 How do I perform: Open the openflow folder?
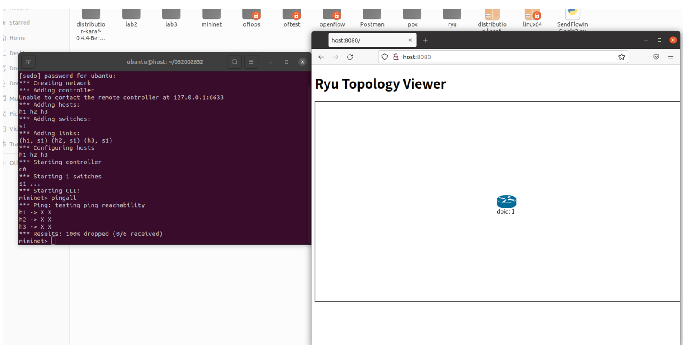tap(332, 18)
